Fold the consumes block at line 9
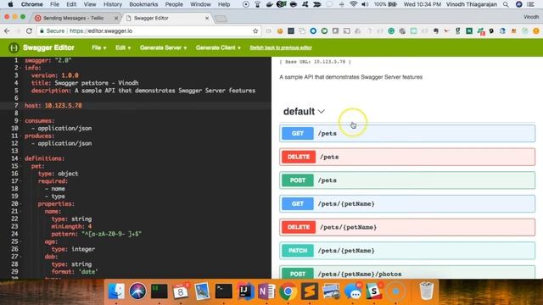Viewport: 543px width, 305px height. pos(20,120)
